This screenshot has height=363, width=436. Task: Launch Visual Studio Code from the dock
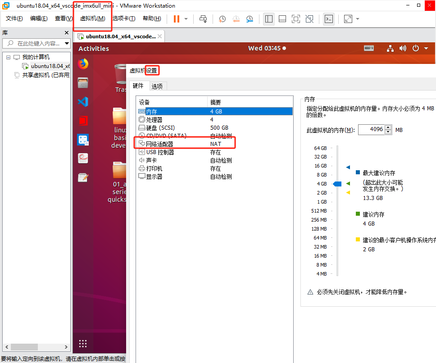(x=83, y=102)
